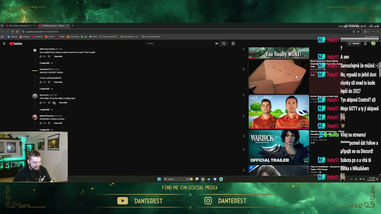Open the browser split view icon
This screenshot has height=214, width=381.
(17, 32)
